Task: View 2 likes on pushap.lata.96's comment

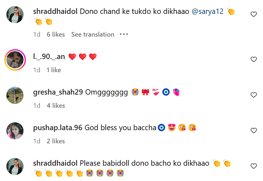Action: coord(56,141)
